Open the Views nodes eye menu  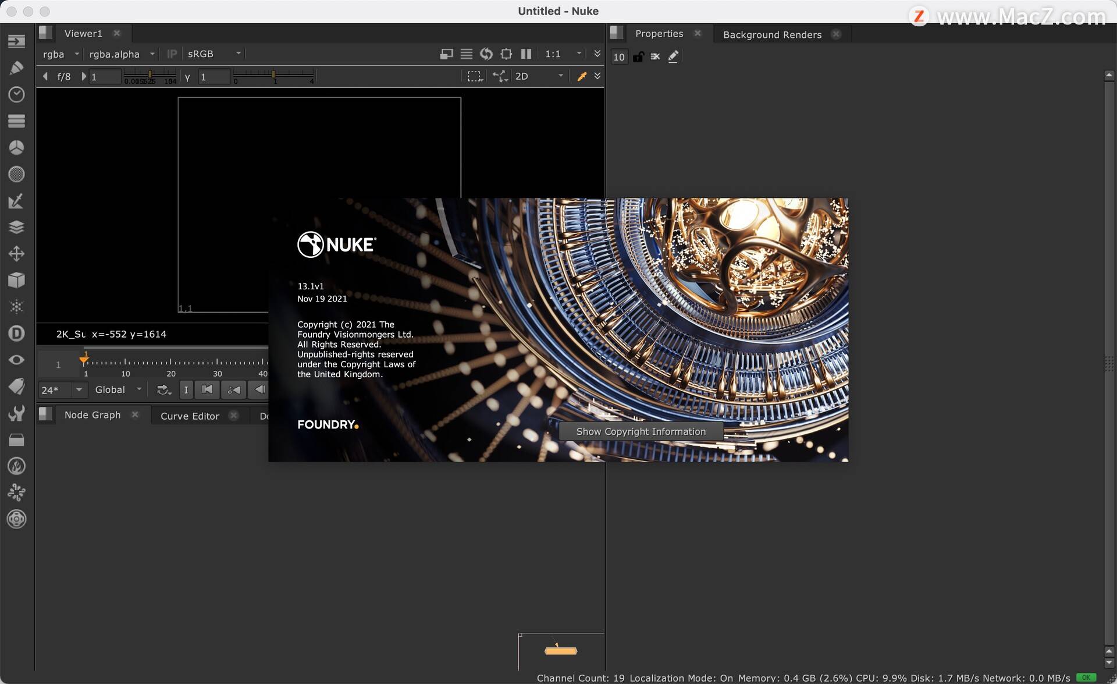click(16, 360)
